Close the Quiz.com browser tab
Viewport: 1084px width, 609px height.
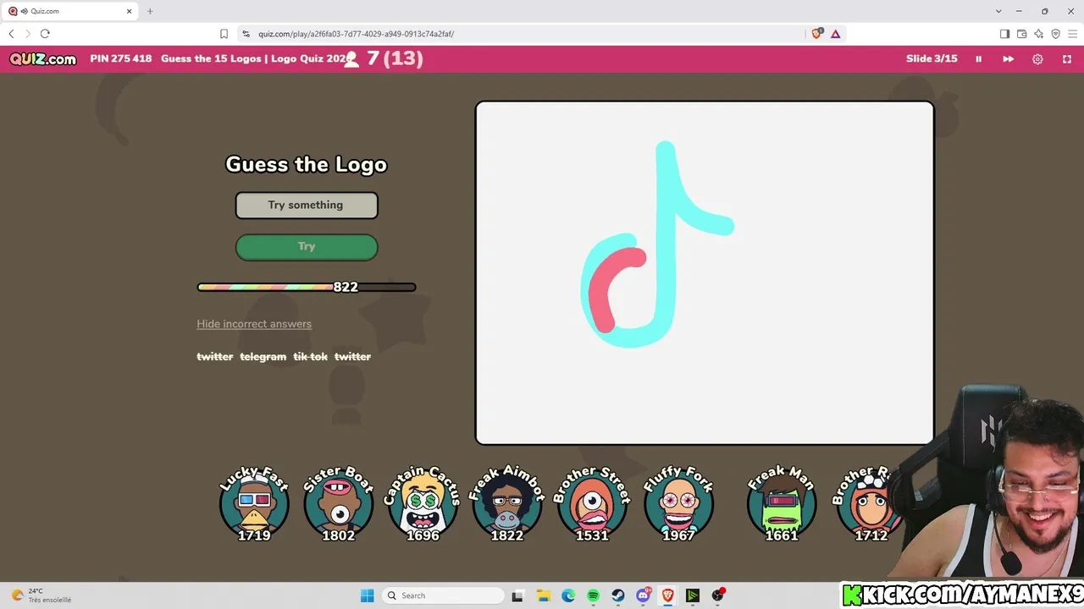tap(130, 11)
